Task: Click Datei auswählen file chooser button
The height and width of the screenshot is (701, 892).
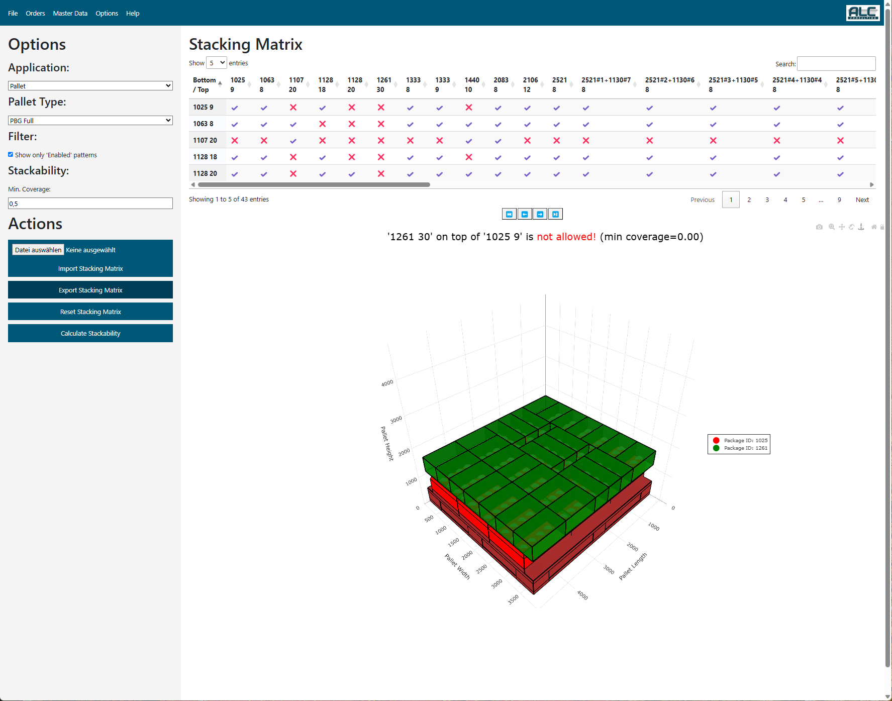Action: pyautogui.click(x=38, y=250)
